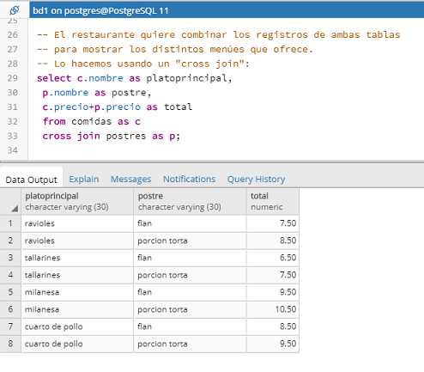The height and width of the screenshot is (372, 424).
Task: Select the postre column header
Action: [190, 201]
